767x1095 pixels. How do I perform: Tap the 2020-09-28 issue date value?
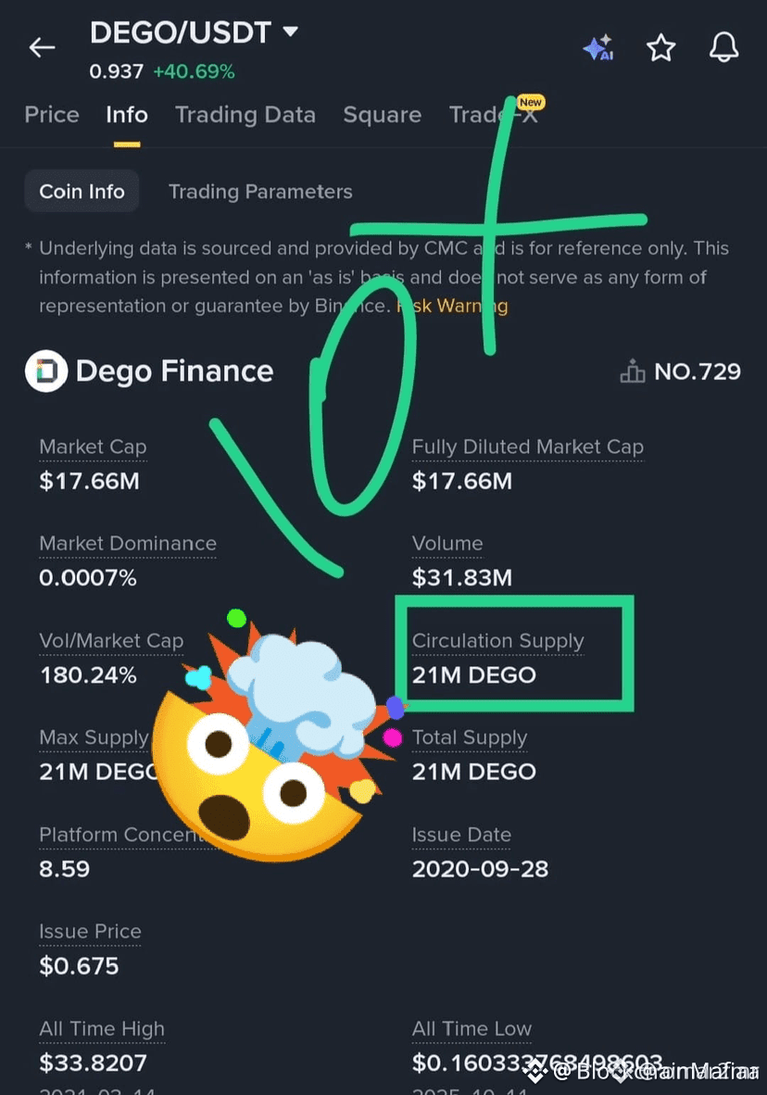coord(480,869)
